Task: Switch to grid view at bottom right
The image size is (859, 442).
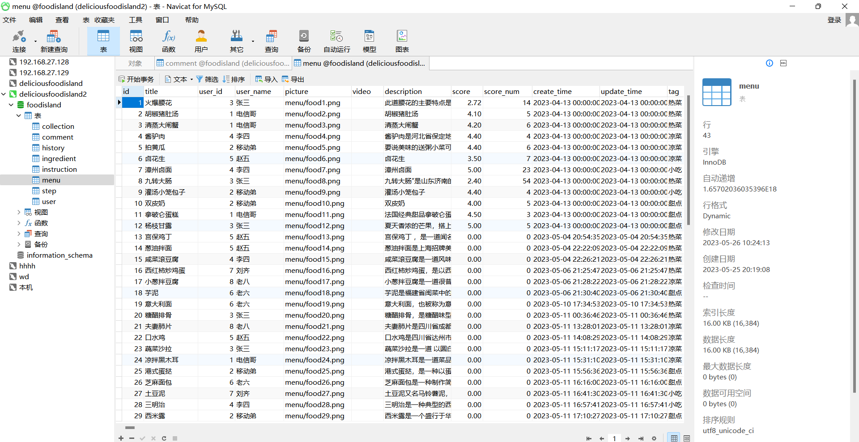Action: pos(674,438)
